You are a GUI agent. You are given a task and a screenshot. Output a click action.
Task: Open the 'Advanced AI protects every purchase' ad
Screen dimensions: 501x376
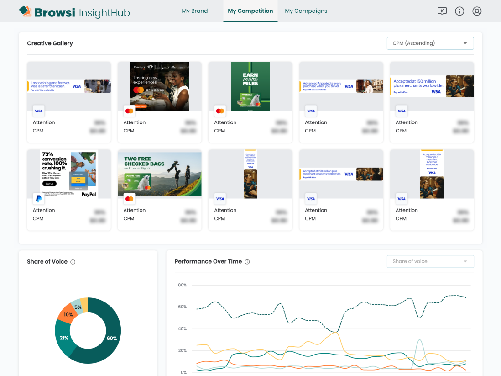pyautogui.click(x=341, y=86)
